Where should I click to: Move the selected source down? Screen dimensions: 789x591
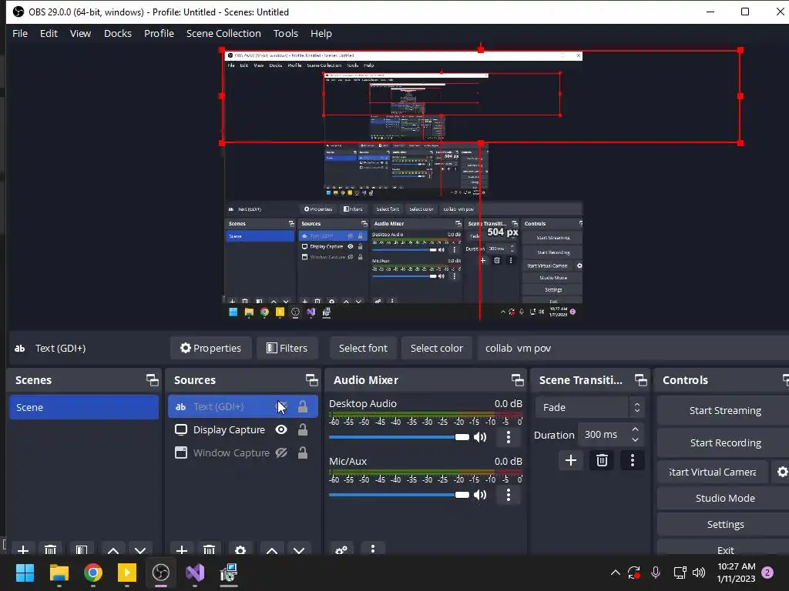[299, 549]
